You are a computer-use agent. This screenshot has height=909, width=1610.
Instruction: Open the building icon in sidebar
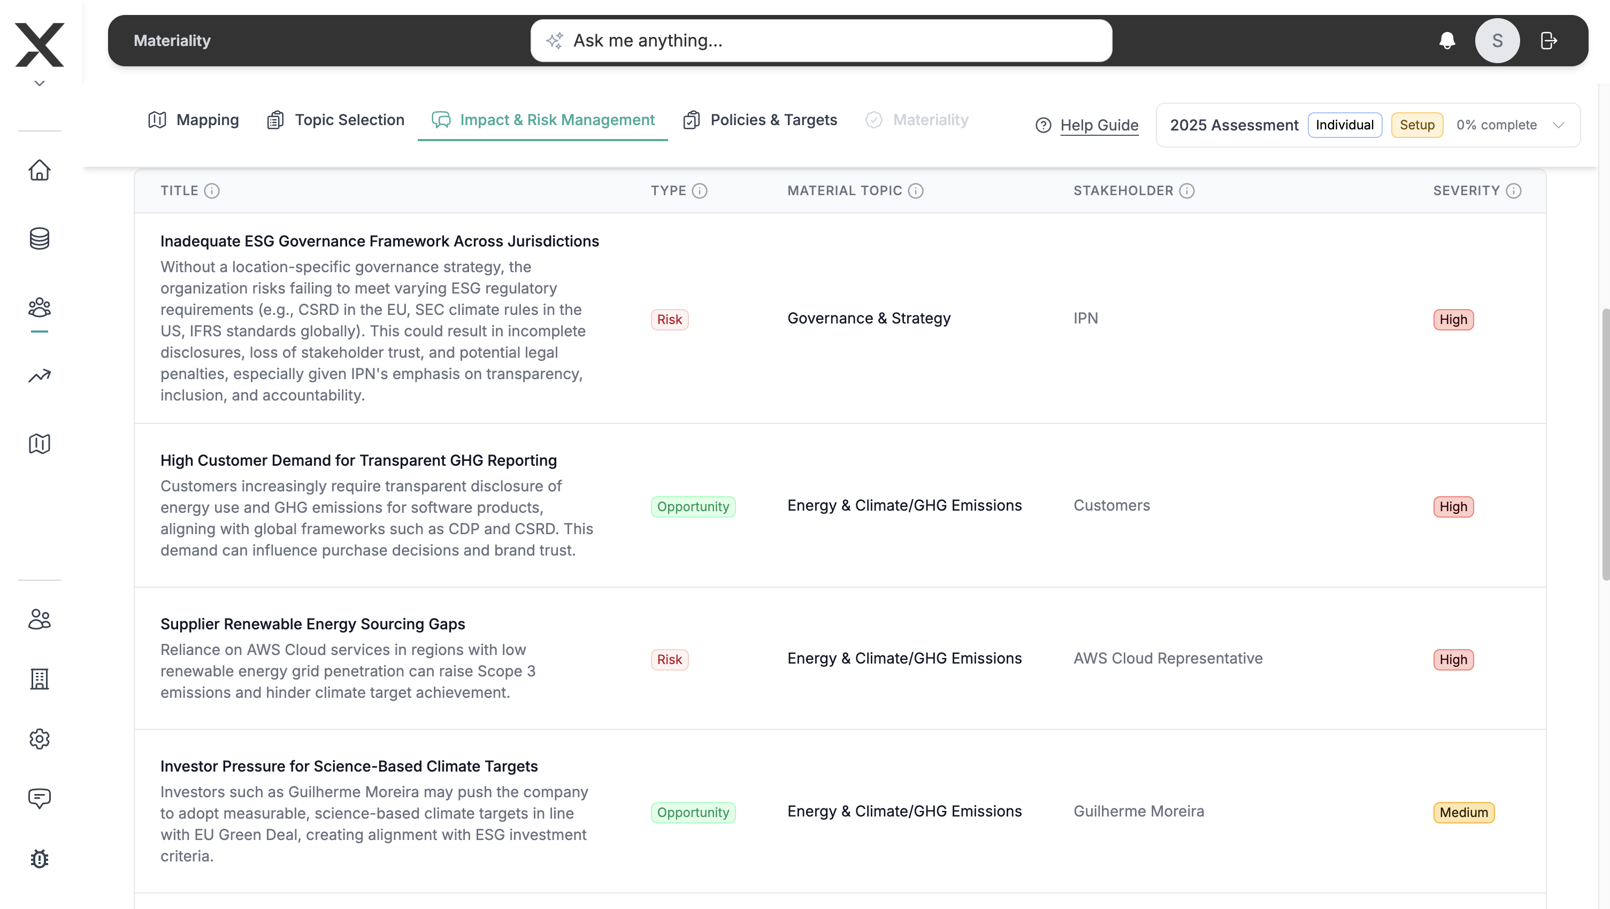click(40, 679)
